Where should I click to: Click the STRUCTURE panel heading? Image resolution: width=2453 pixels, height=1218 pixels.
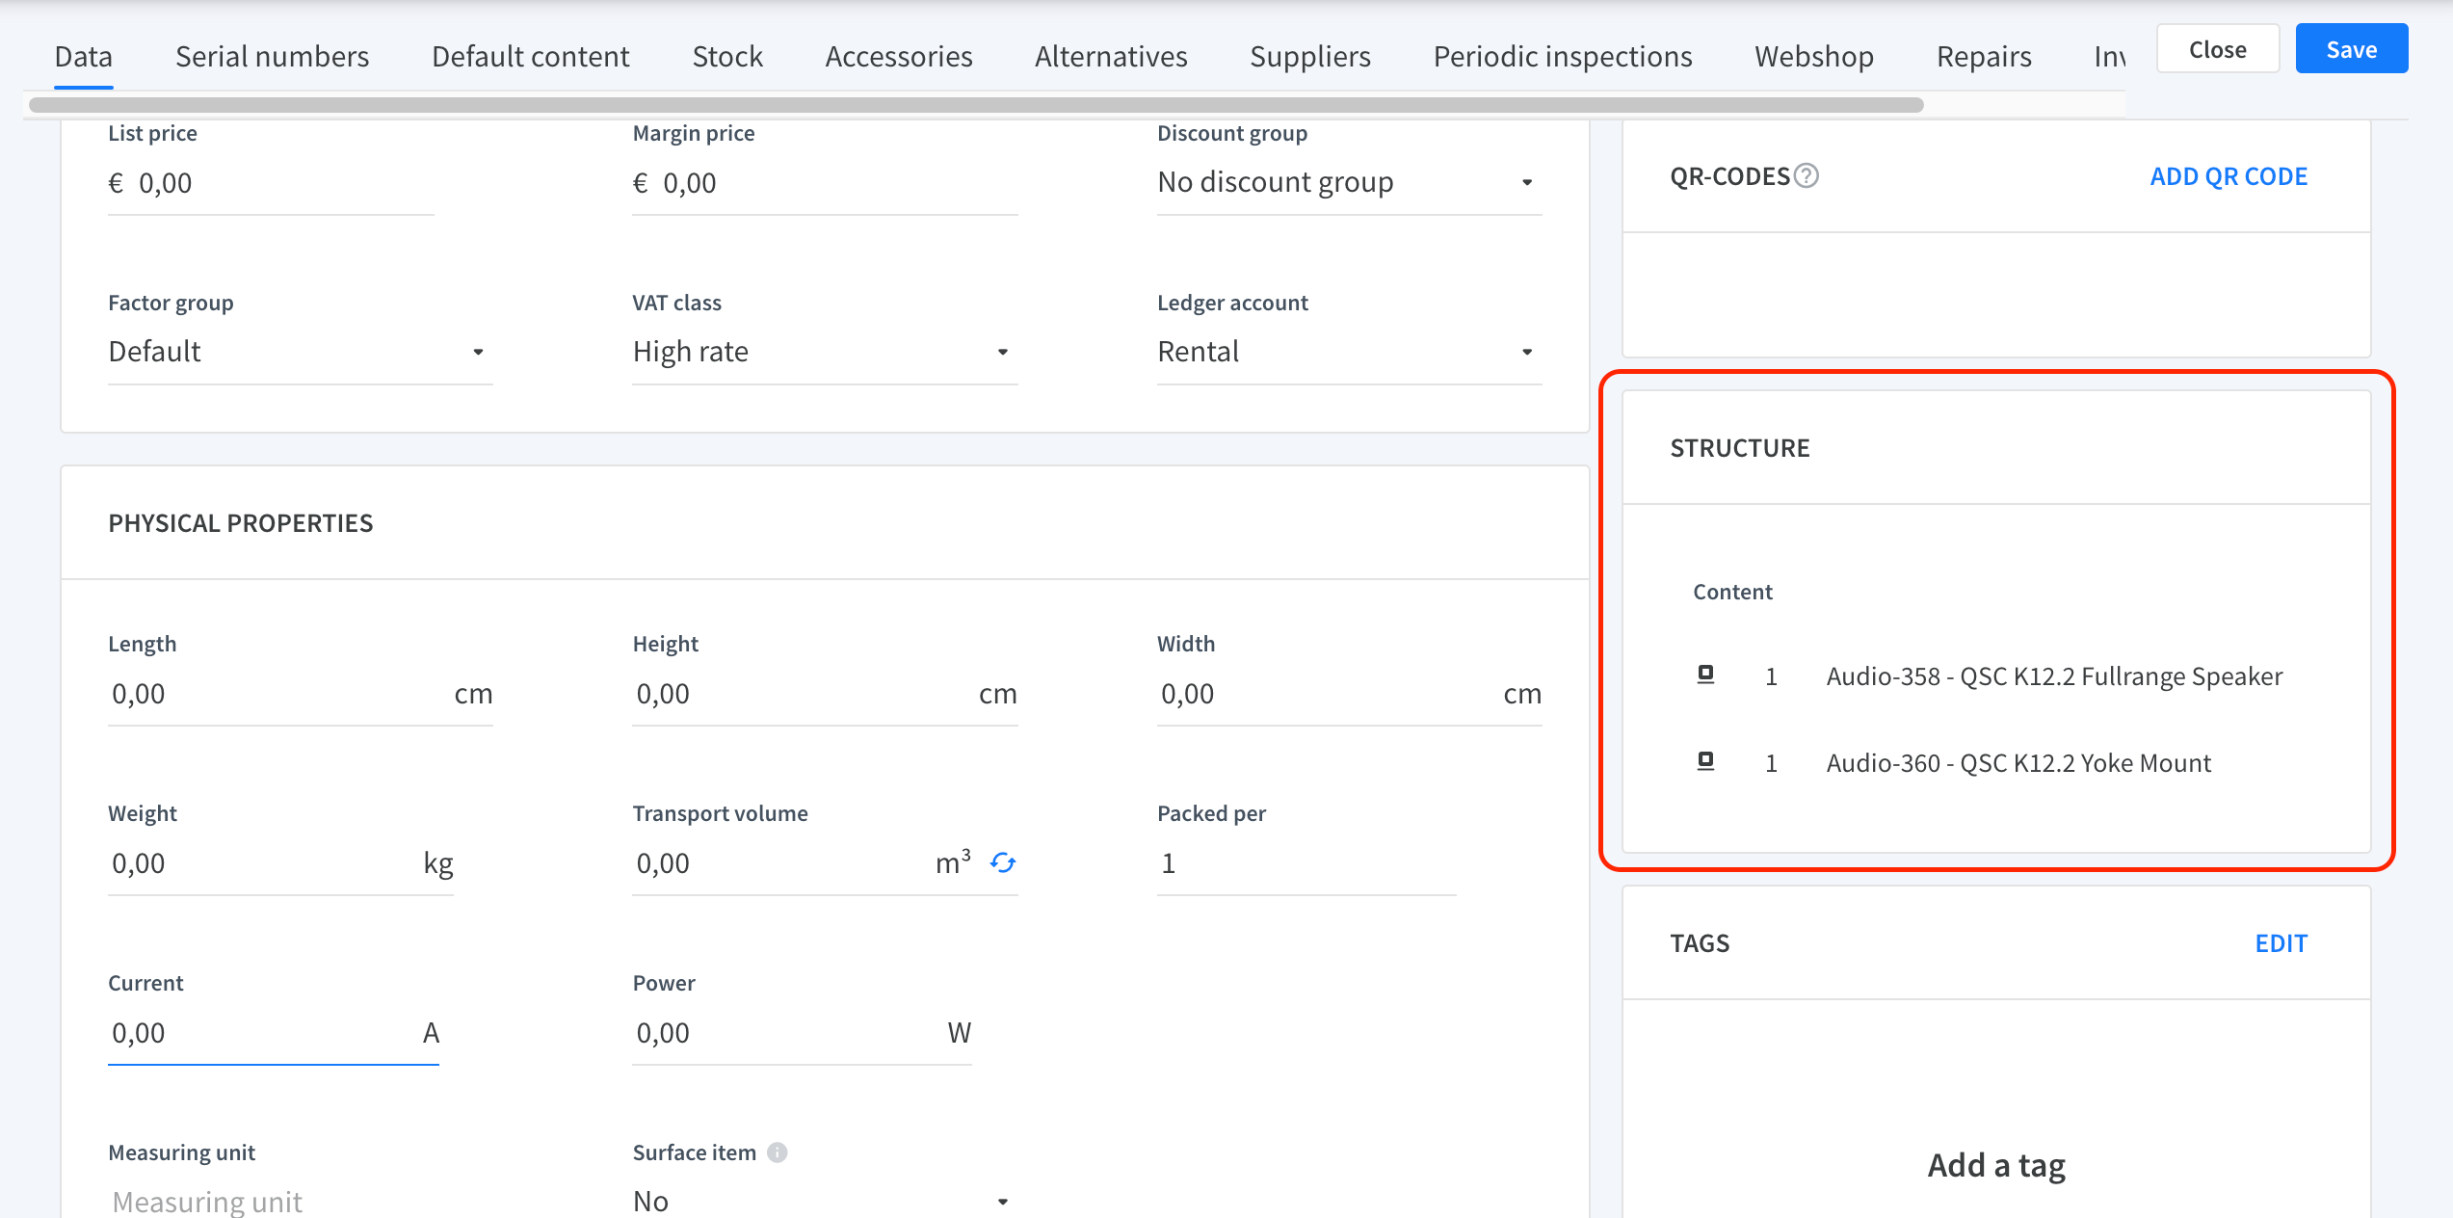(x=1740, y=448)
